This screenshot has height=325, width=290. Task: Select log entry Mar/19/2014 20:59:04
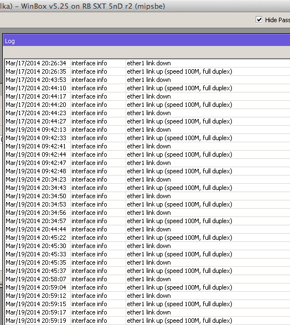click(x=147, y=287)
